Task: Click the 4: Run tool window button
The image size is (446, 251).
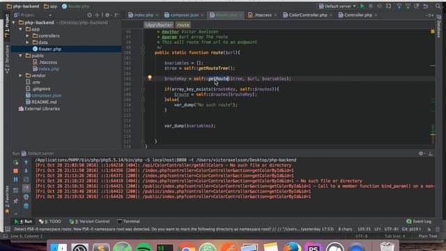Action: click(x=23, y=222)
